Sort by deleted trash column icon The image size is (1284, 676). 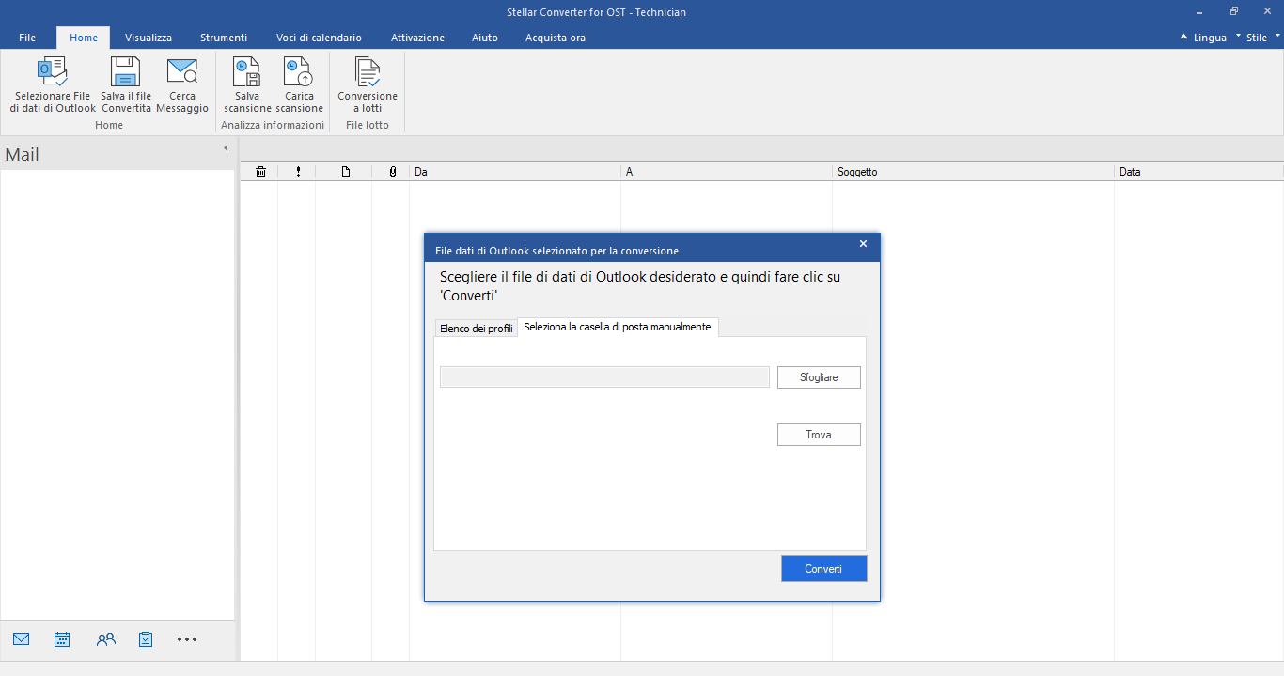pyautogui.click(x=260, y=172)
